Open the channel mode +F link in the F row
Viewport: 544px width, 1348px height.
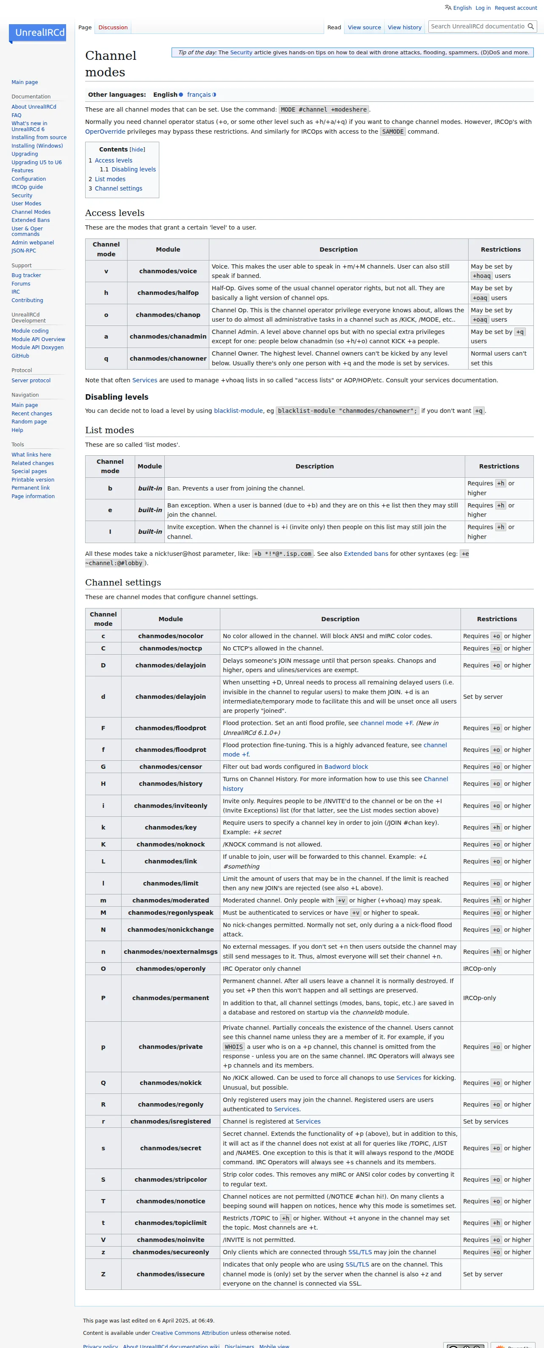(387, 723)
